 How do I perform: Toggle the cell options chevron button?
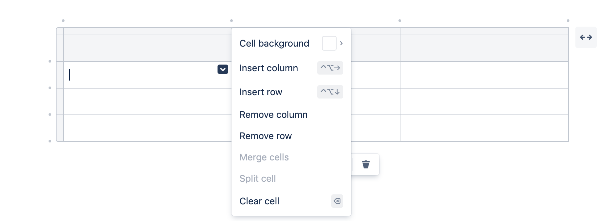[x=223, y=69]
